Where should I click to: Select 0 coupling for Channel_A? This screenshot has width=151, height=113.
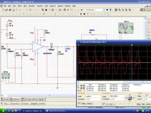tap(107, 104)
